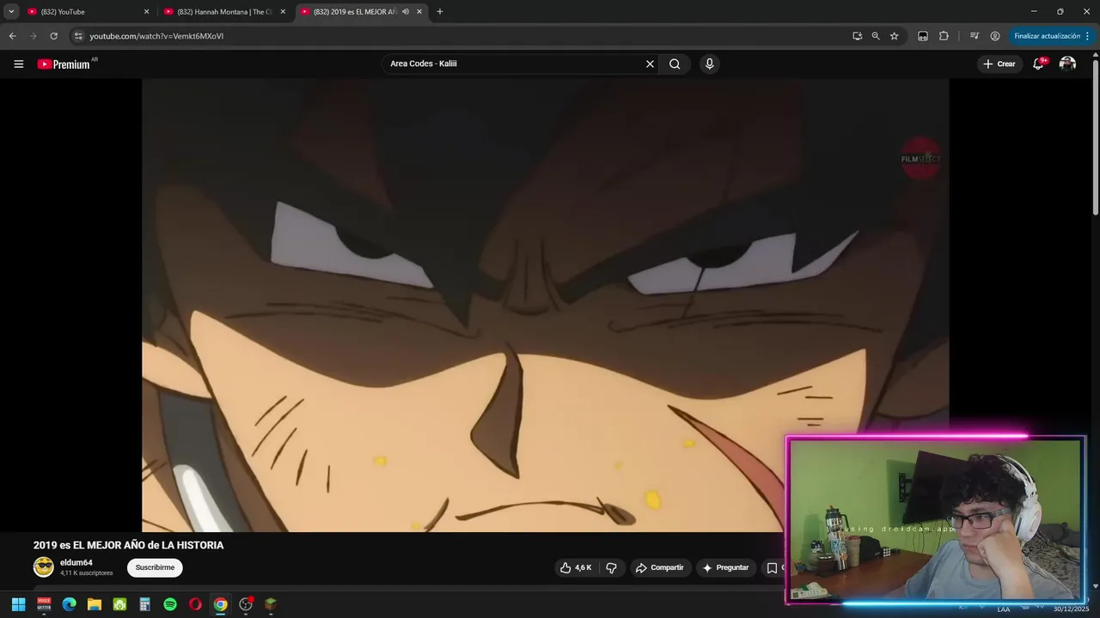The image size is (1100, 618).
Task: Click the Crear button
Action: [x=999, y=64]
